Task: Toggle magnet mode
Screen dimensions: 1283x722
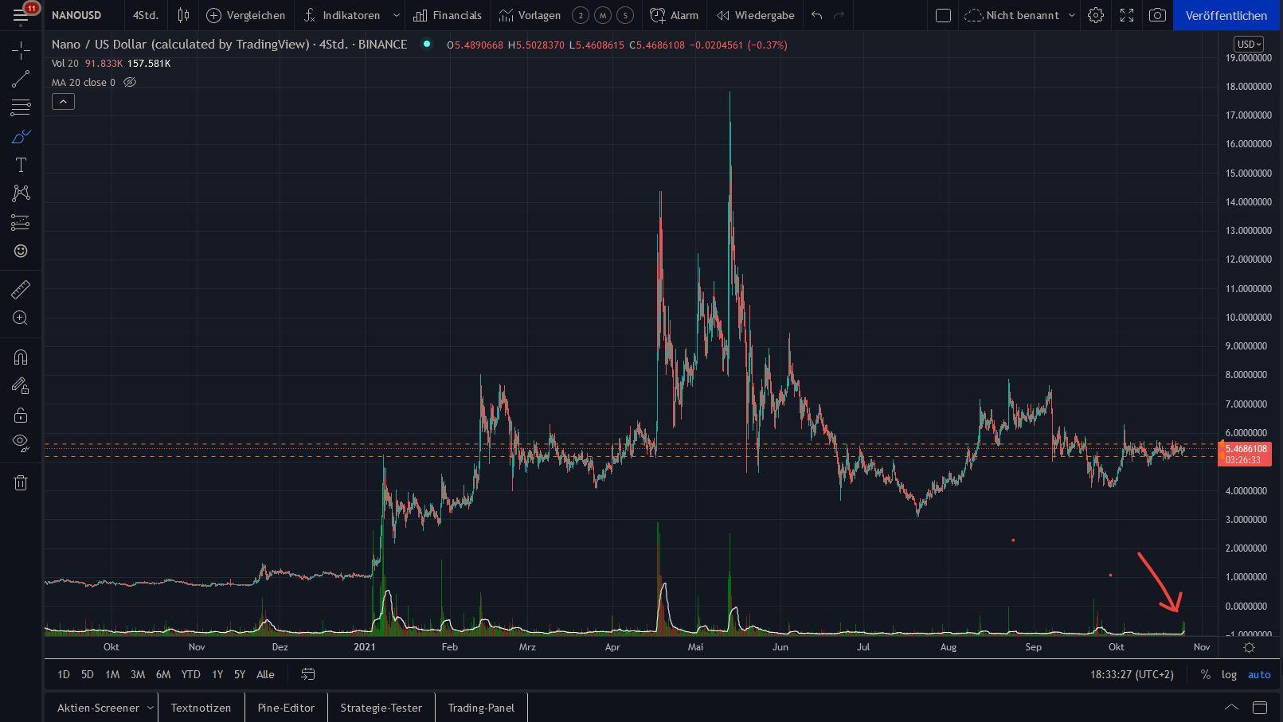Action: (21, 357)
